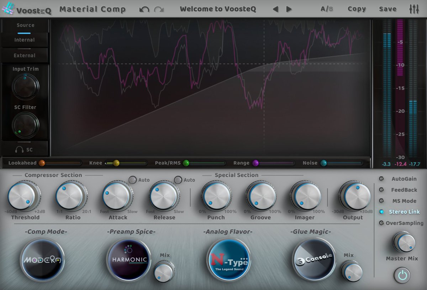Click the Groove knob
The width and height of the screenshot is (427, 290).
coord(261,196)
